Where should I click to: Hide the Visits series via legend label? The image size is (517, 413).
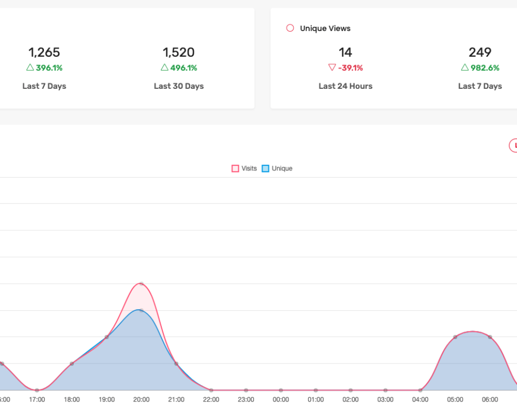tap(249, 168)
